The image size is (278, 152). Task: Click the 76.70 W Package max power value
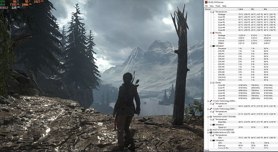(267, 35)
